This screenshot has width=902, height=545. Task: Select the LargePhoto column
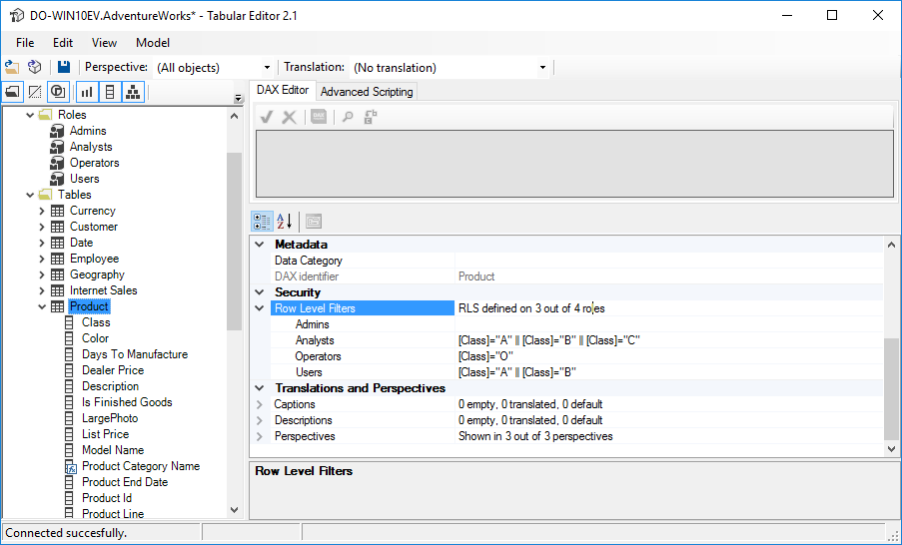point(110,418)
